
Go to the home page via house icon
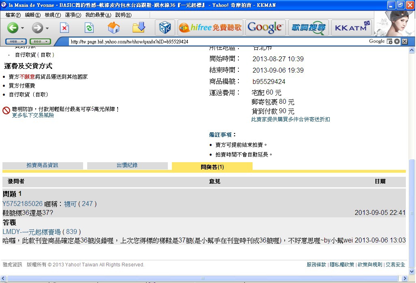click(114, 28)
